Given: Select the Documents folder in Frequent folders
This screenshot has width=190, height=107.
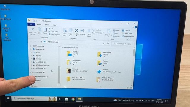Looking at the screenshot, I should (x=73, y=62).
